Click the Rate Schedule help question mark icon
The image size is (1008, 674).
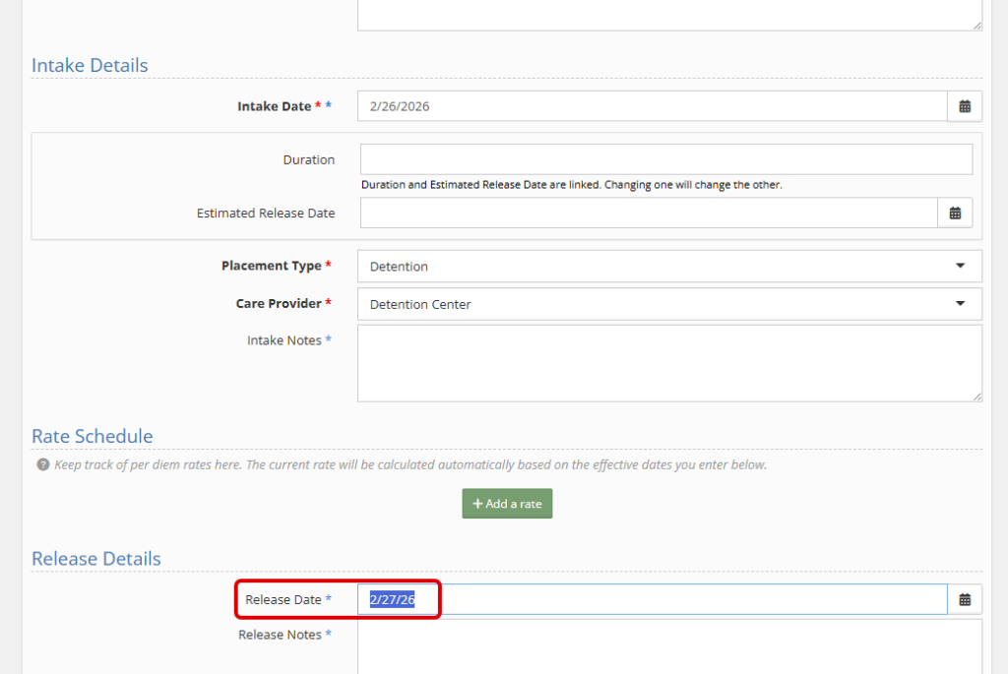42,464
